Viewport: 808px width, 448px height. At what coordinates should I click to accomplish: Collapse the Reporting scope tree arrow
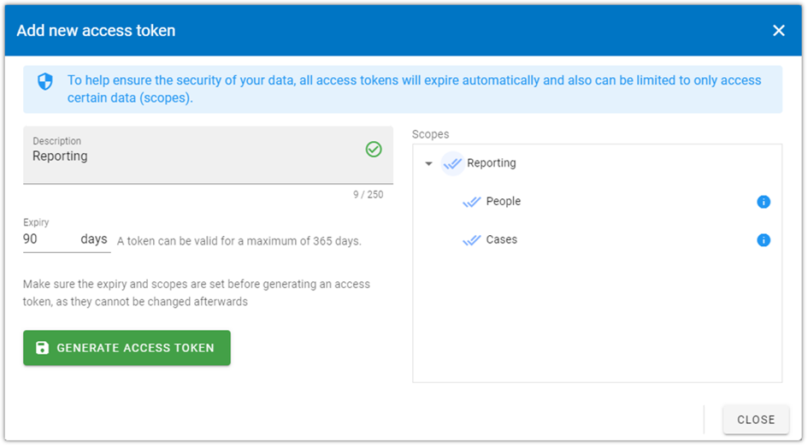pyautogui.click(x=428, y=164)
